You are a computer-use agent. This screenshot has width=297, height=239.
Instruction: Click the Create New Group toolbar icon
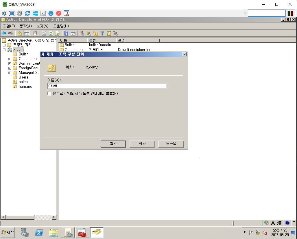[89, 33]
